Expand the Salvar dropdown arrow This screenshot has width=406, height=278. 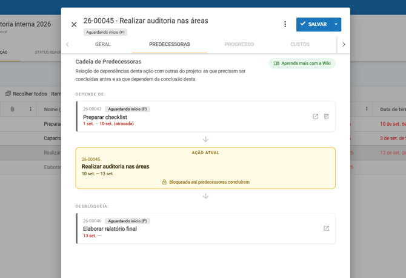[336, 25]
